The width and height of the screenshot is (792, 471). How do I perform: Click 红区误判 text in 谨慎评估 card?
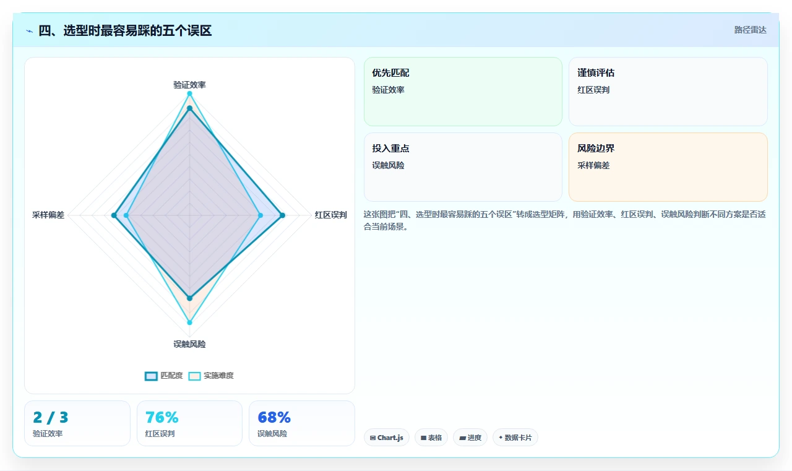(593, 90)
